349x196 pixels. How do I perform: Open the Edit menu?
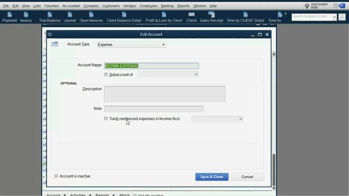point(15,6)
